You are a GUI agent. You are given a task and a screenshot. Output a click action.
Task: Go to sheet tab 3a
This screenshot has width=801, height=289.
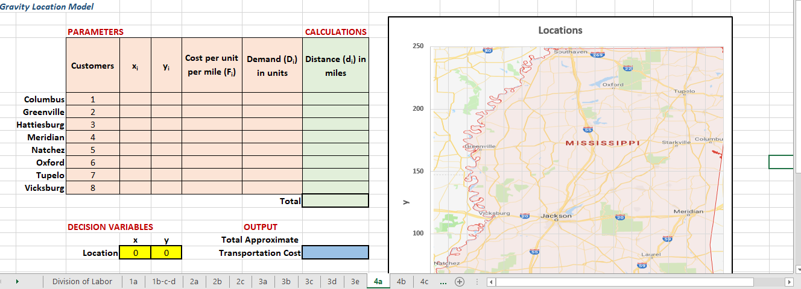pos(263,281)
